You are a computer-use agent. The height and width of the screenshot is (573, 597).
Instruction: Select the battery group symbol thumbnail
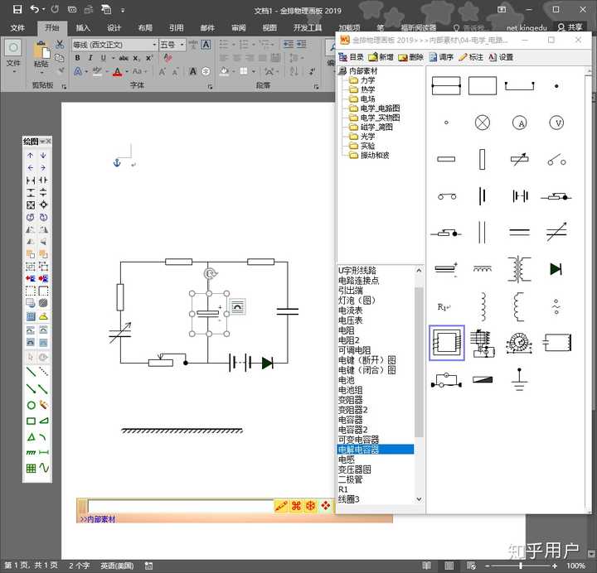pos(520,196)
